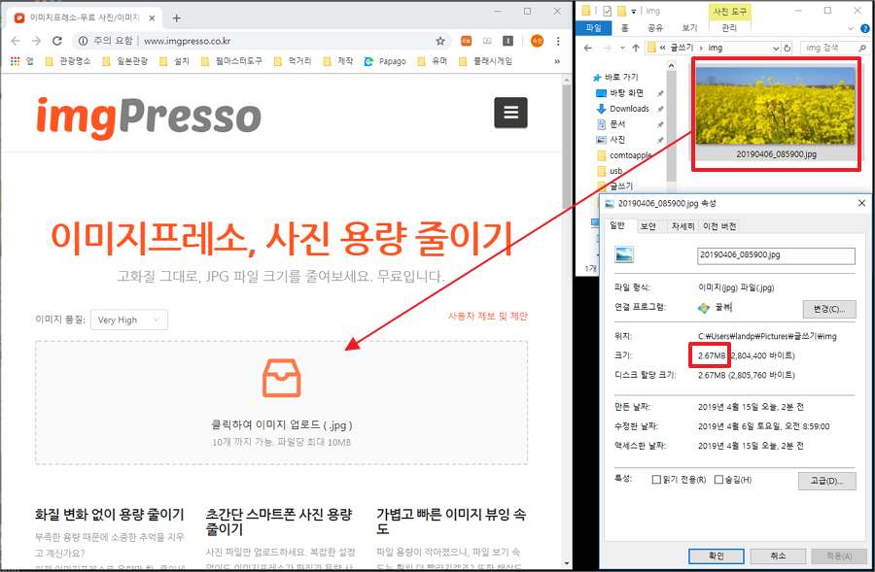Open 고급 attributes button

pyautogui.click(x=826, y=481)
